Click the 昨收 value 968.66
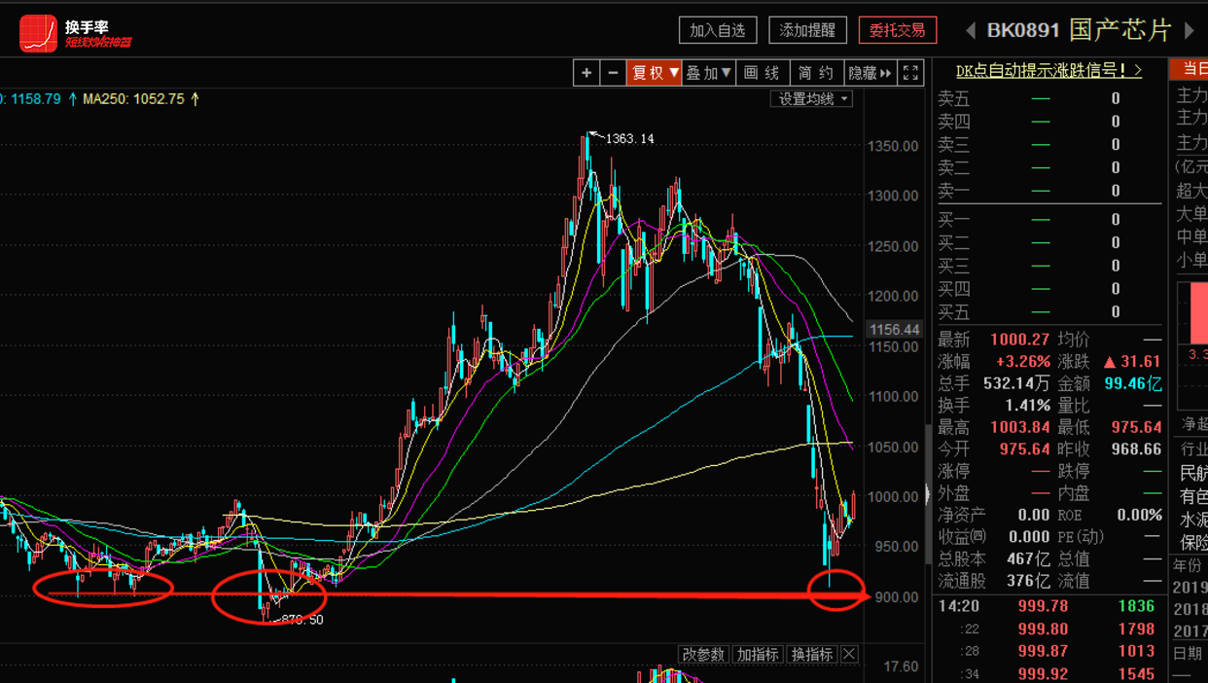This screenshot has width=1208, height=683. click(x=1135, y=449)
